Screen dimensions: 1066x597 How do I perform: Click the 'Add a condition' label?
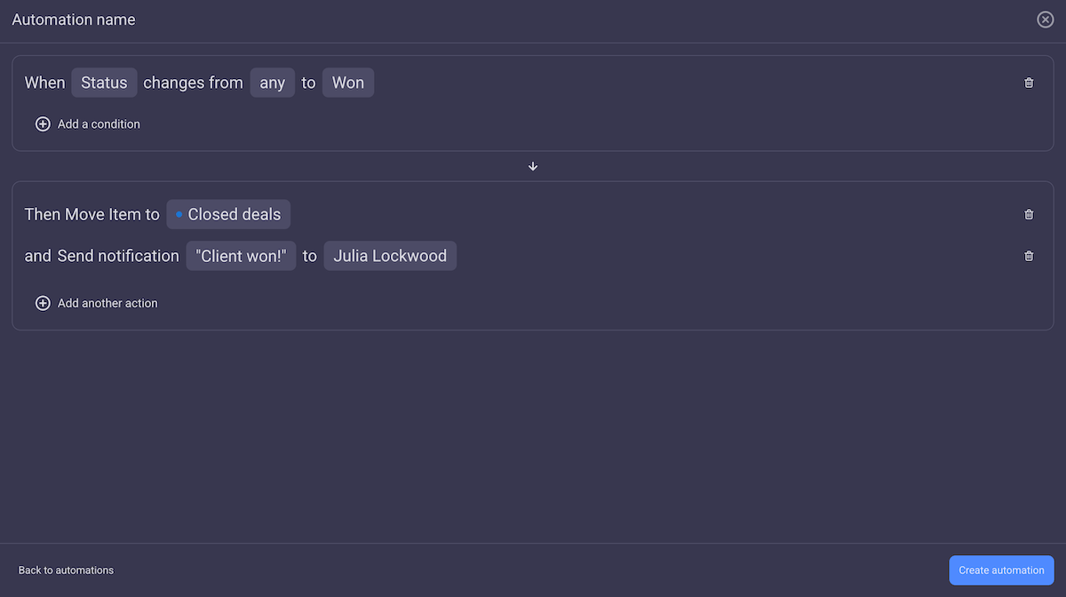pos(99,123)
